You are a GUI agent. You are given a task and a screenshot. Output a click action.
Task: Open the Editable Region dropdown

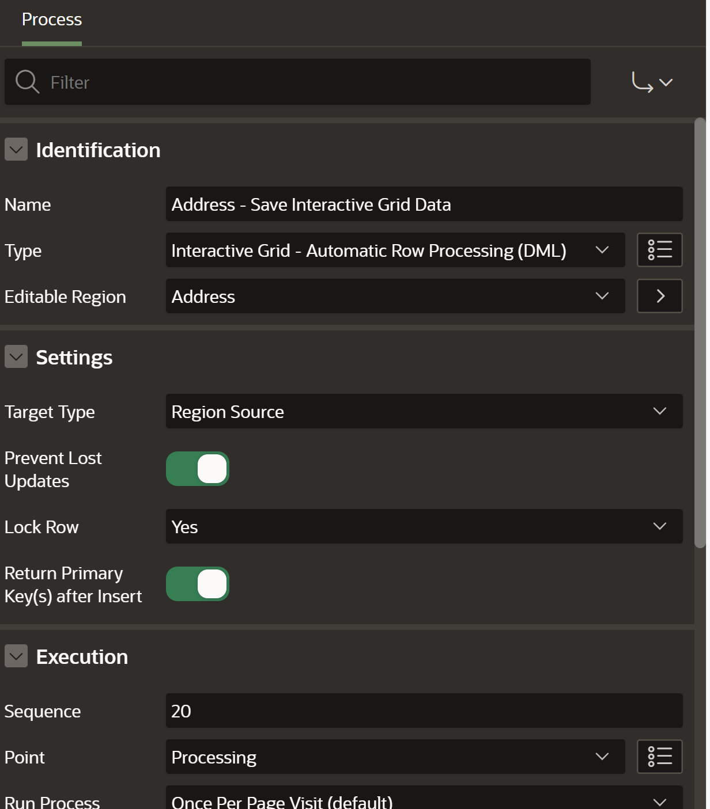(395, 296)
